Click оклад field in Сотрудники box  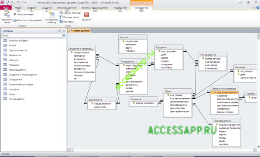[x=129, y=88]
